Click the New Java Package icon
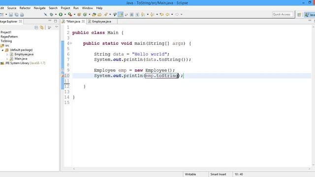315x177 pixels. 79,14
